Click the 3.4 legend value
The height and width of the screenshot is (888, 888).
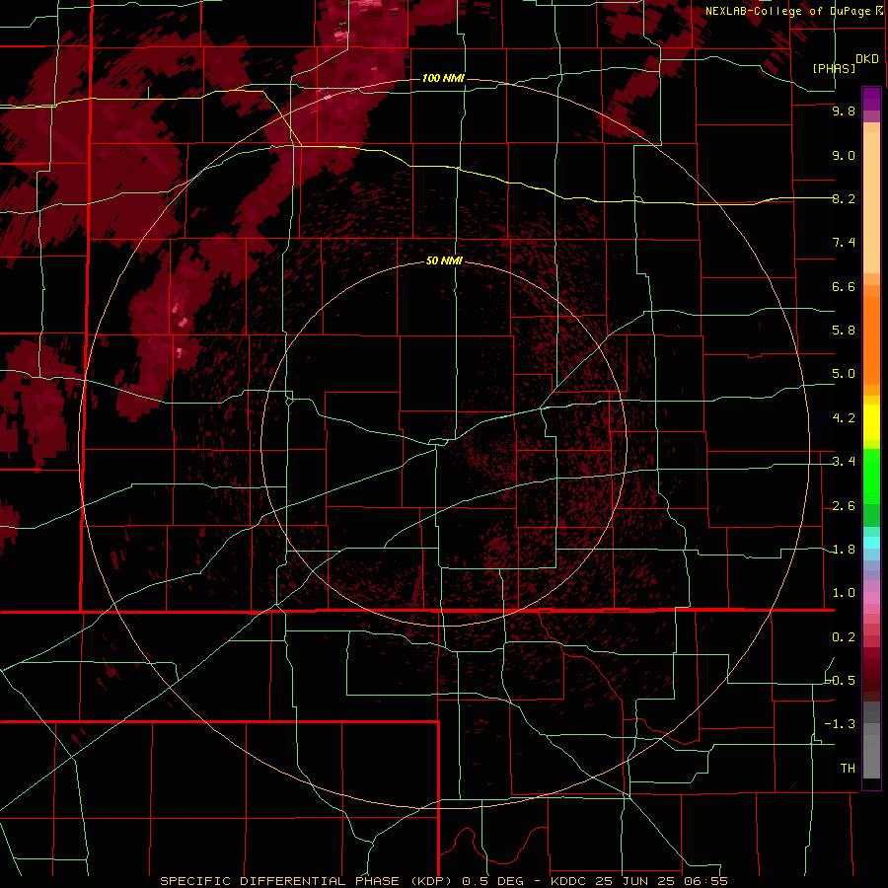[844, 462]
